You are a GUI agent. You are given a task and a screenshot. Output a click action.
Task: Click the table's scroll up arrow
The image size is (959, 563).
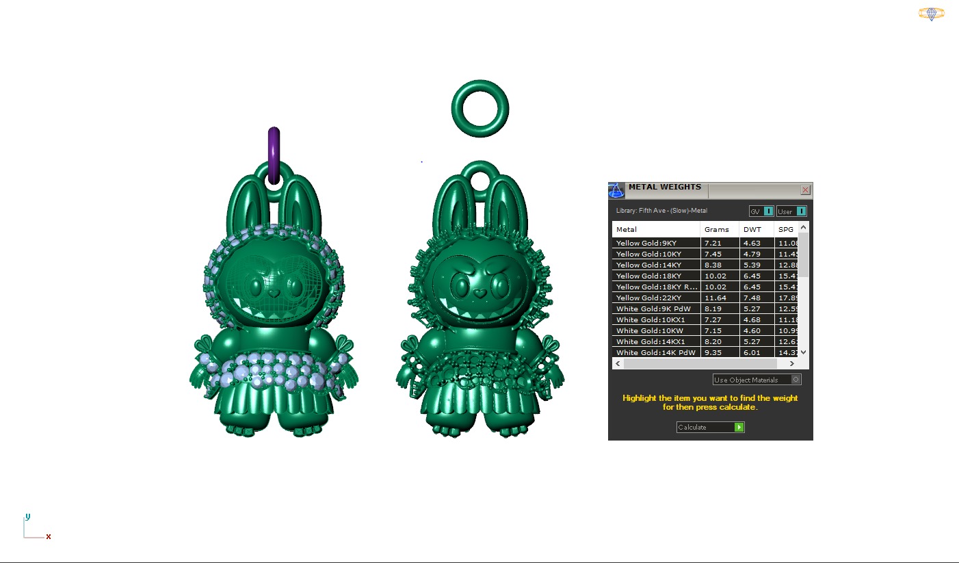(803, 226)
